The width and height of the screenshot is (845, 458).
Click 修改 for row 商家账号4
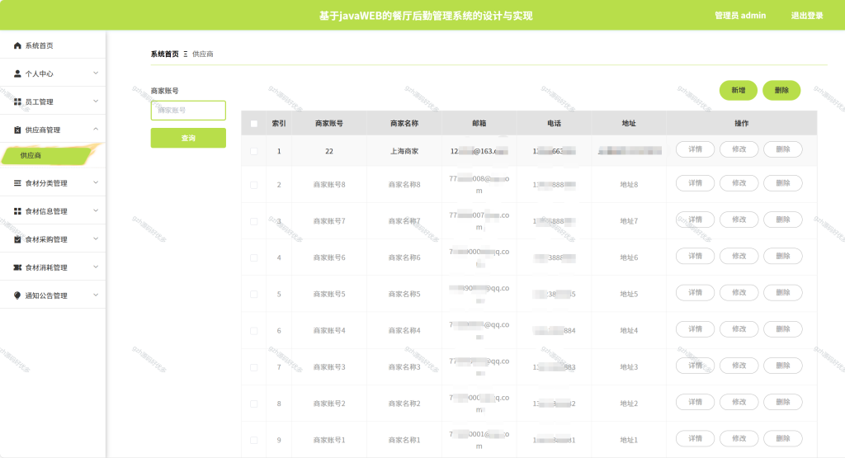coord(739,329)
